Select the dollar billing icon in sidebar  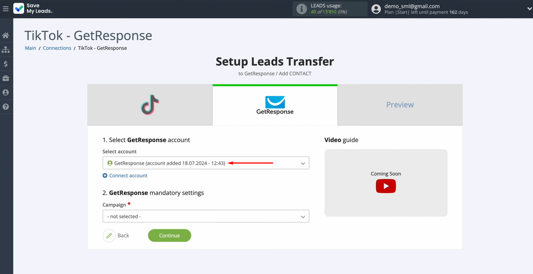click(6, 64)
